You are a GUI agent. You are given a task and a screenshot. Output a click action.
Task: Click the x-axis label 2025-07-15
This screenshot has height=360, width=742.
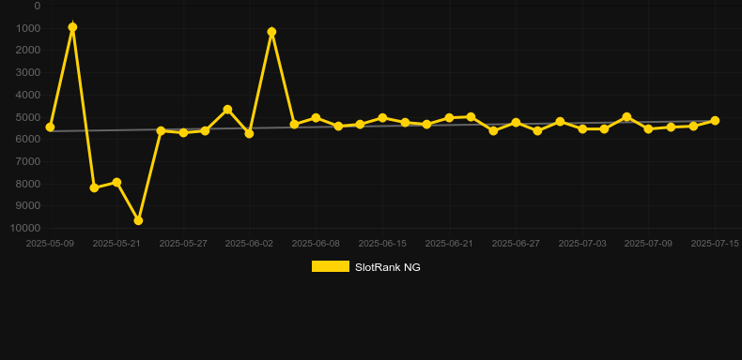coord(715,244)
